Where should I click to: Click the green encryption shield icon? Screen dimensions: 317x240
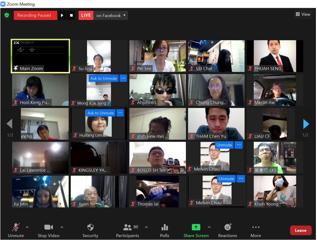click(7, 15)
